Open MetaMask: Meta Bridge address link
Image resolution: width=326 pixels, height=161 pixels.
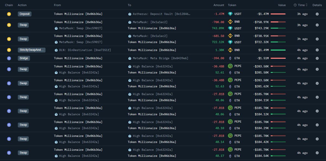[160, 58]
